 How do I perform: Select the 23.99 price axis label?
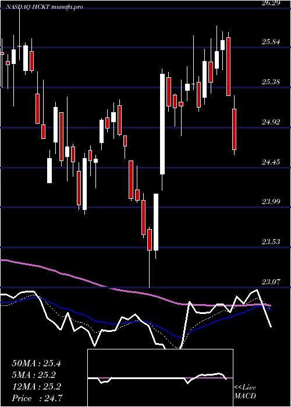tap(271, 202)
